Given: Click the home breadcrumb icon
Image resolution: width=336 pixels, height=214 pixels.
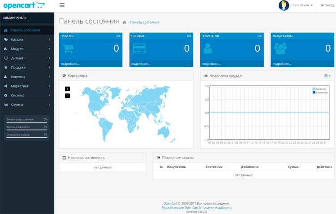Looking at the screenshot, I should pyautogui.click(x=124, y=22).
